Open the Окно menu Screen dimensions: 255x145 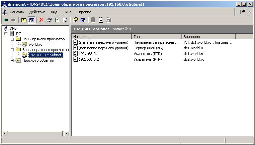point(67,12)
